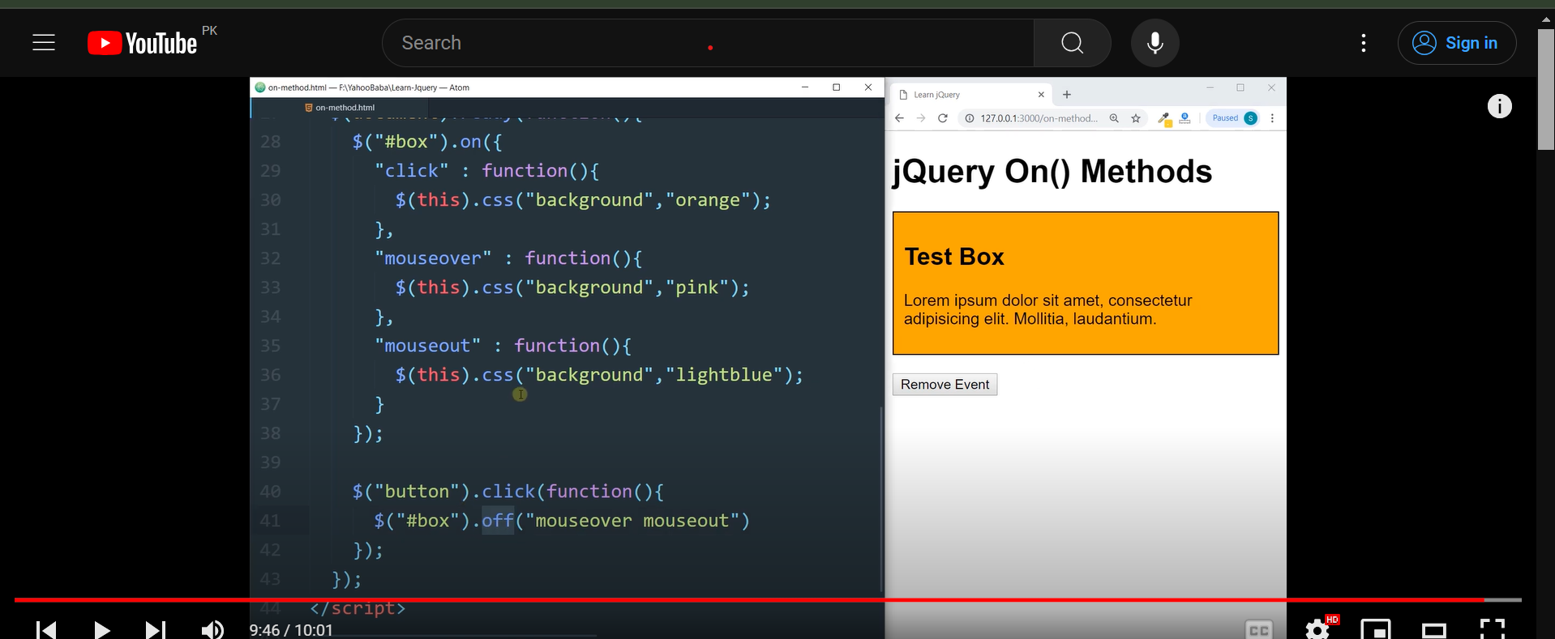
Task: Seek on the red video progress bar
Action: [730, 600]
